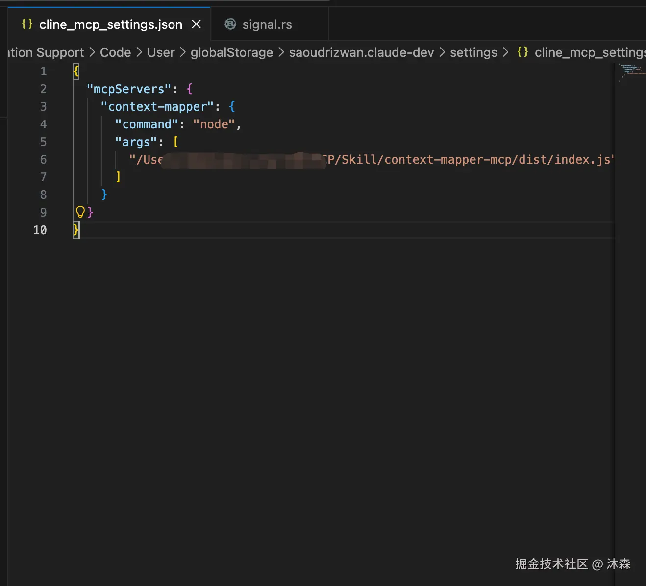The height and width of the screenshot is (586, 646).
Task: Click line number 2 in the gutter
Action: [43, 89]
